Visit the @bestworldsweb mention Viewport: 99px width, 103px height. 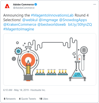click(52, 25)
